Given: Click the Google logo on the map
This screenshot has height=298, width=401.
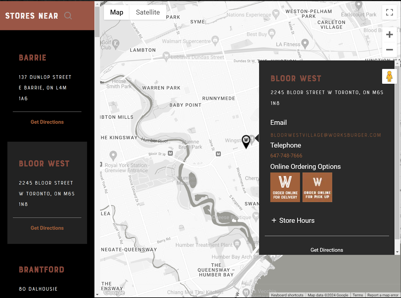Looking at the screenshot, I should [x=114, y=292].
